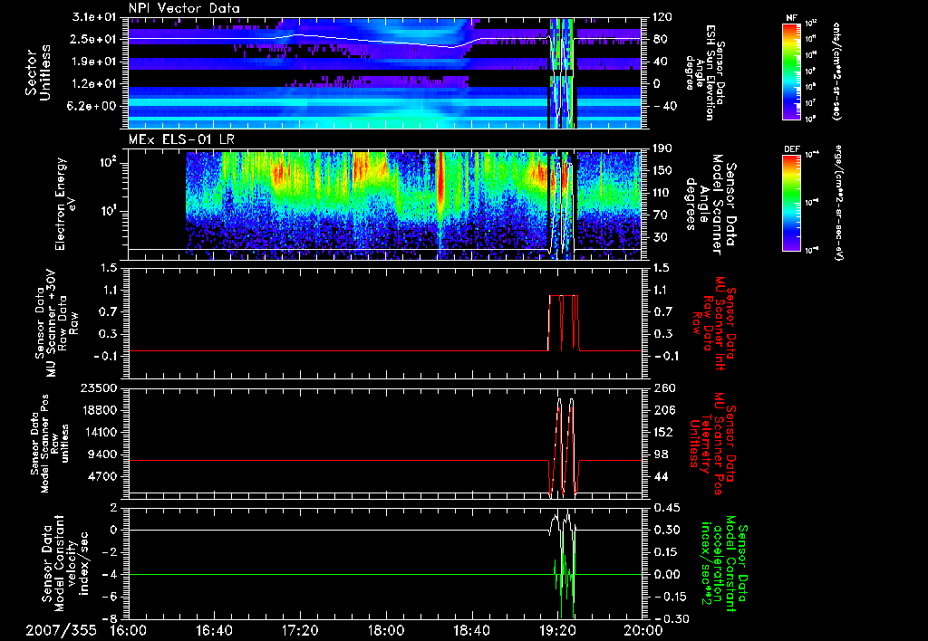Select the Electron Energy eV axis label
Viewport: 928px width, 641px height.
(64, 204)
